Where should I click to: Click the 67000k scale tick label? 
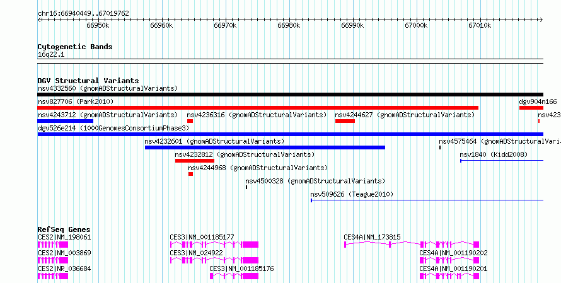[x=416, y=25]
